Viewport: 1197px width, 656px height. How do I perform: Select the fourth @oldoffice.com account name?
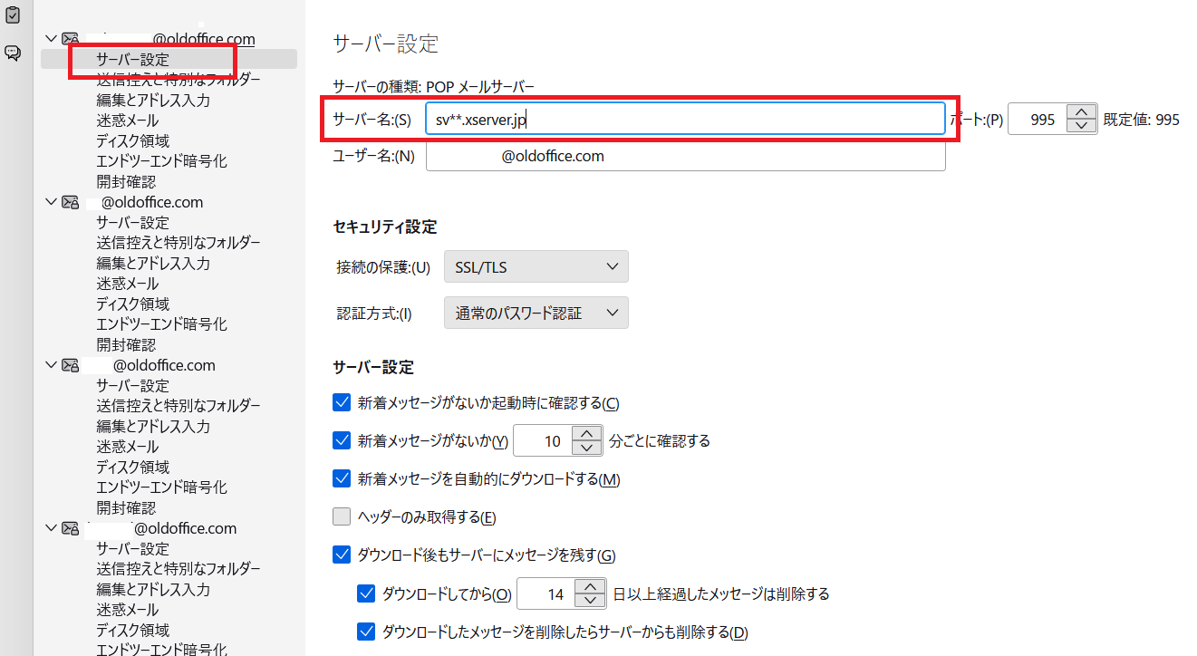[x=186, y=528]
